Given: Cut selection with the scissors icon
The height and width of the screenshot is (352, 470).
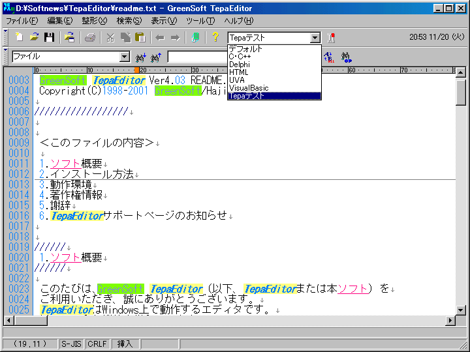Looking at the screenshot, I should tap(110, 37).
